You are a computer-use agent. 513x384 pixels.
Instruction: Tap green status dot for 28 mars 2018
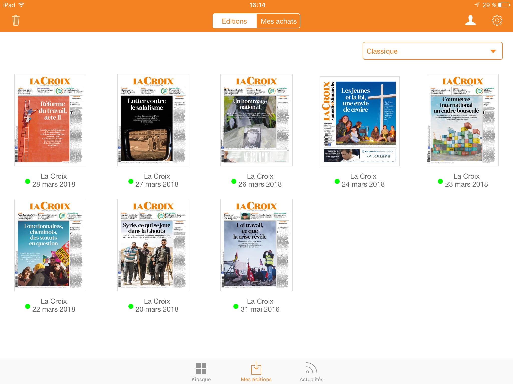coord(28,181)
